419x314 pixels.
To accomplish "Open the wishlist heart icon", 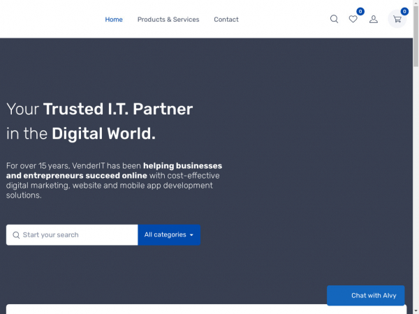I will [x=353, y=19].
